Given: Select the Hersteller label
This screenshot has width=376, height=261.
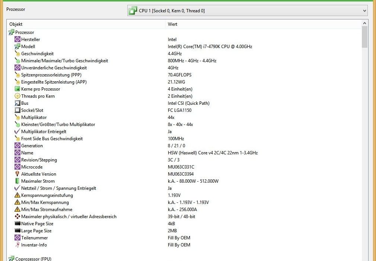Looking at the screenshot, I should click(x=31, y=39).
